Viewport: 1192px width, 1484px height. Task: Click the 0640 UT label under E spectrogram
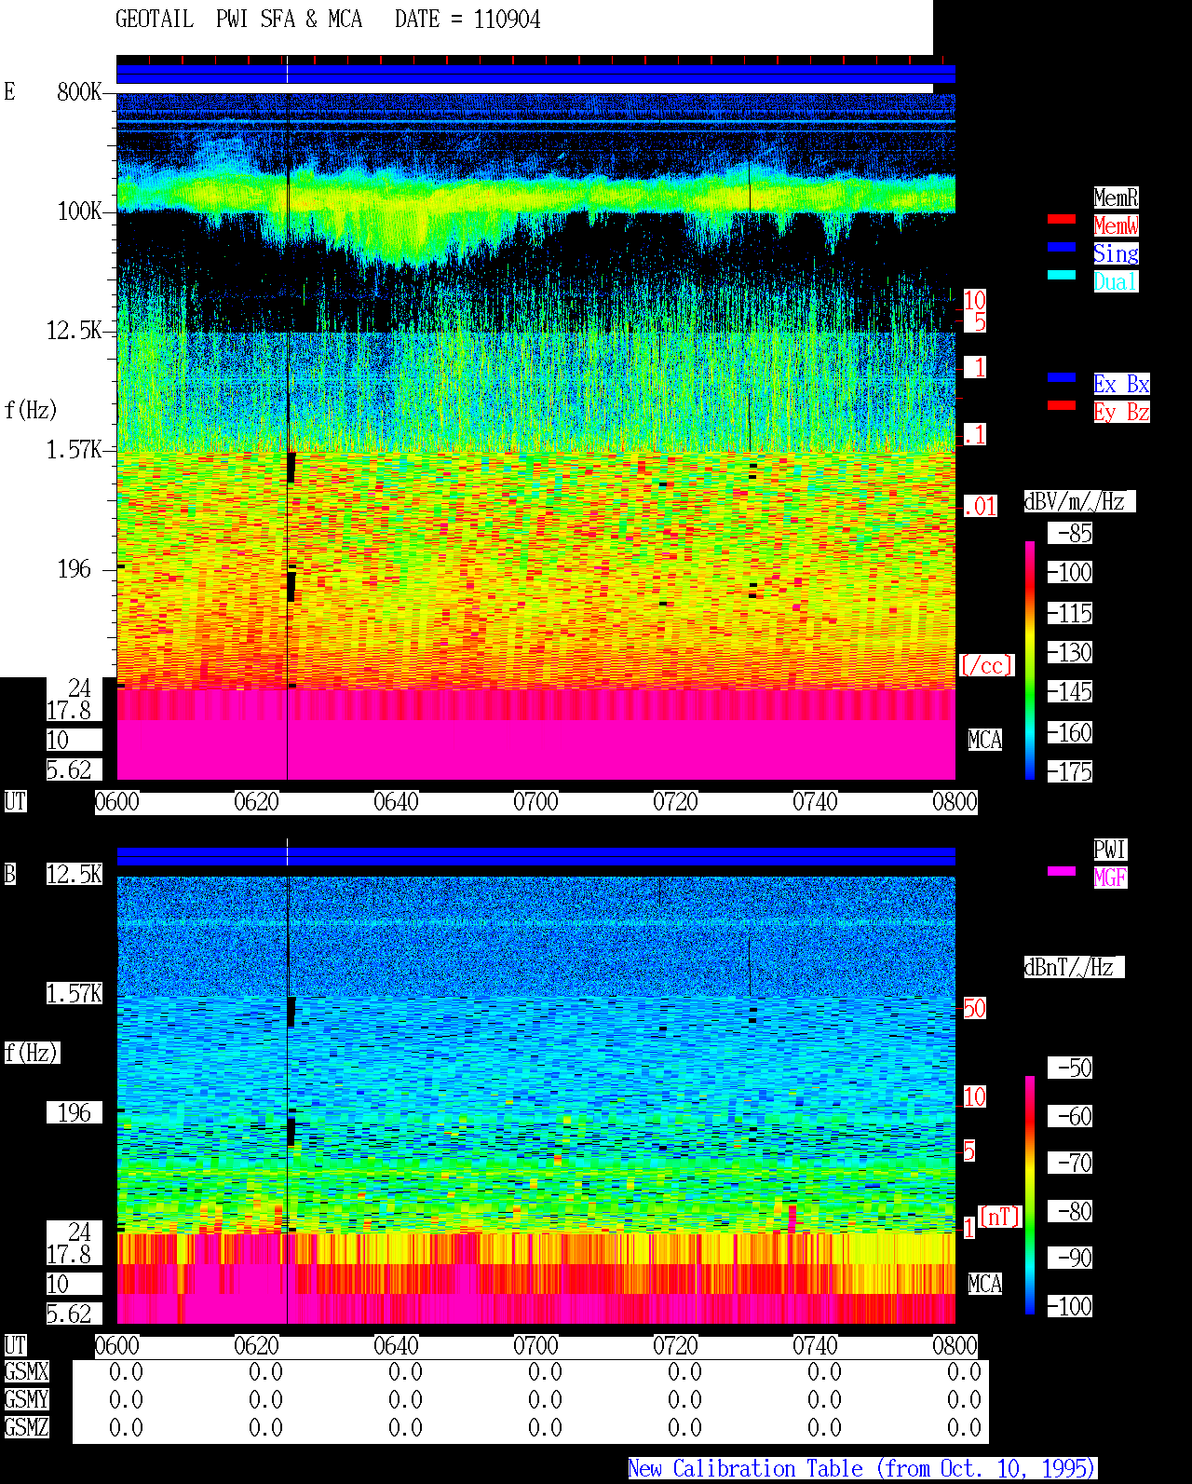pyautogui.click(x=396, y=802)
